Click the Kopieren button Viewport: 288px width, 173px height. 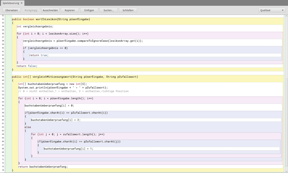tap(70, 10)
